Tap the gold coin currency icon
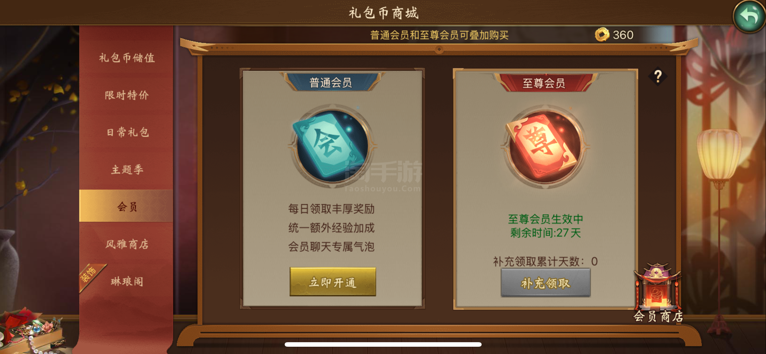Screen dimensions: 766x354 [x=602, y=35]
